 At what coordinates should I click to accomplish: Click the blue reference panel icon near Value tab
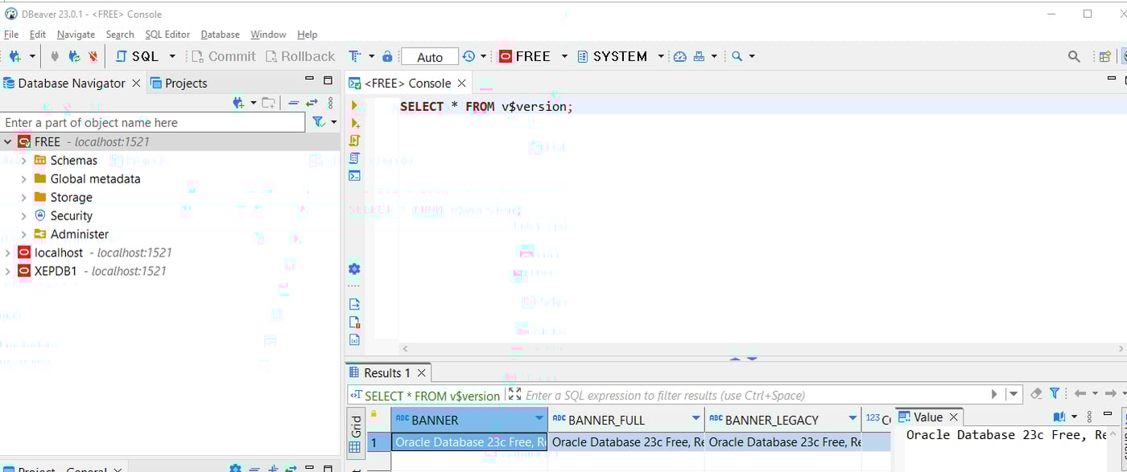[1057, 417]
